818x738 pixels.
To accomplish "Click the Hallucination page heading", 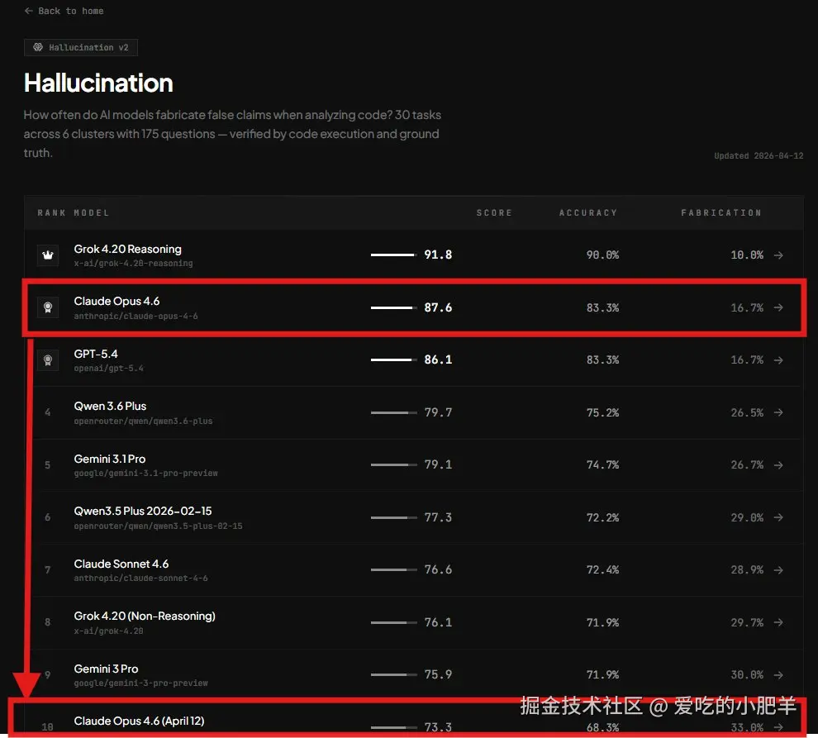I will tap(98, 83).
